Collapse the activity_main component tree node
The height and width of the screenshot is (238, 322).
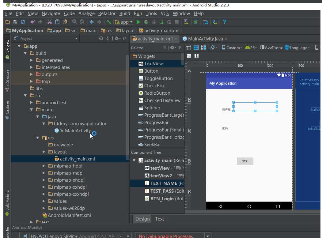coord(134,161)
